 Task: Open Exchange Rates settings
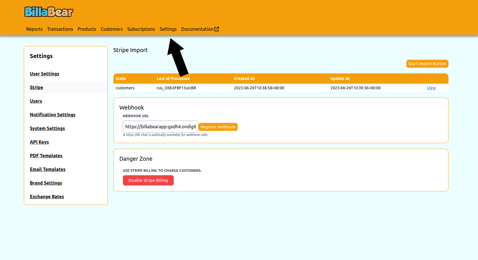[x=47, y=197]
